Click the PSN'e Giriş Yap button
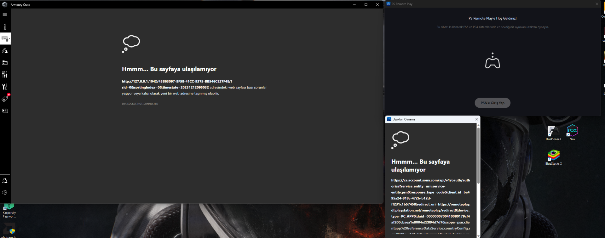This screenshot has width=605, height=238. click(x=493, y=103)
